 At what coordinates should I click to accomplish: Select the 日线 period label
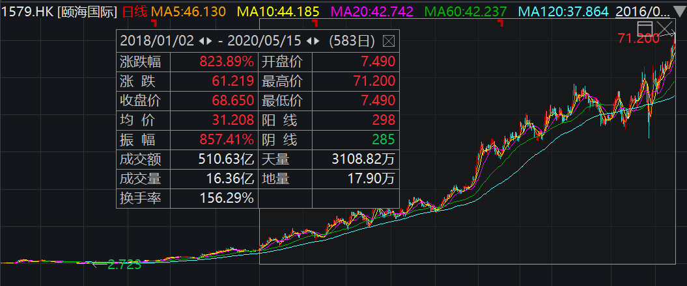[x=135, y=12]
